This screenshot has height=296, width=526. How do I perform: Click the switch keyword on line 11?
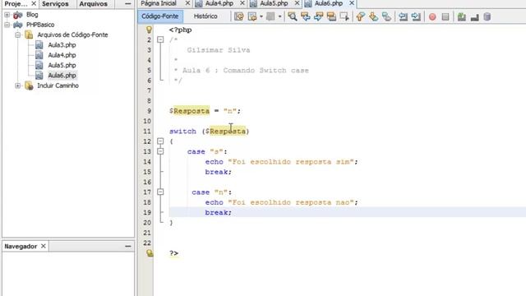[182, 132]
